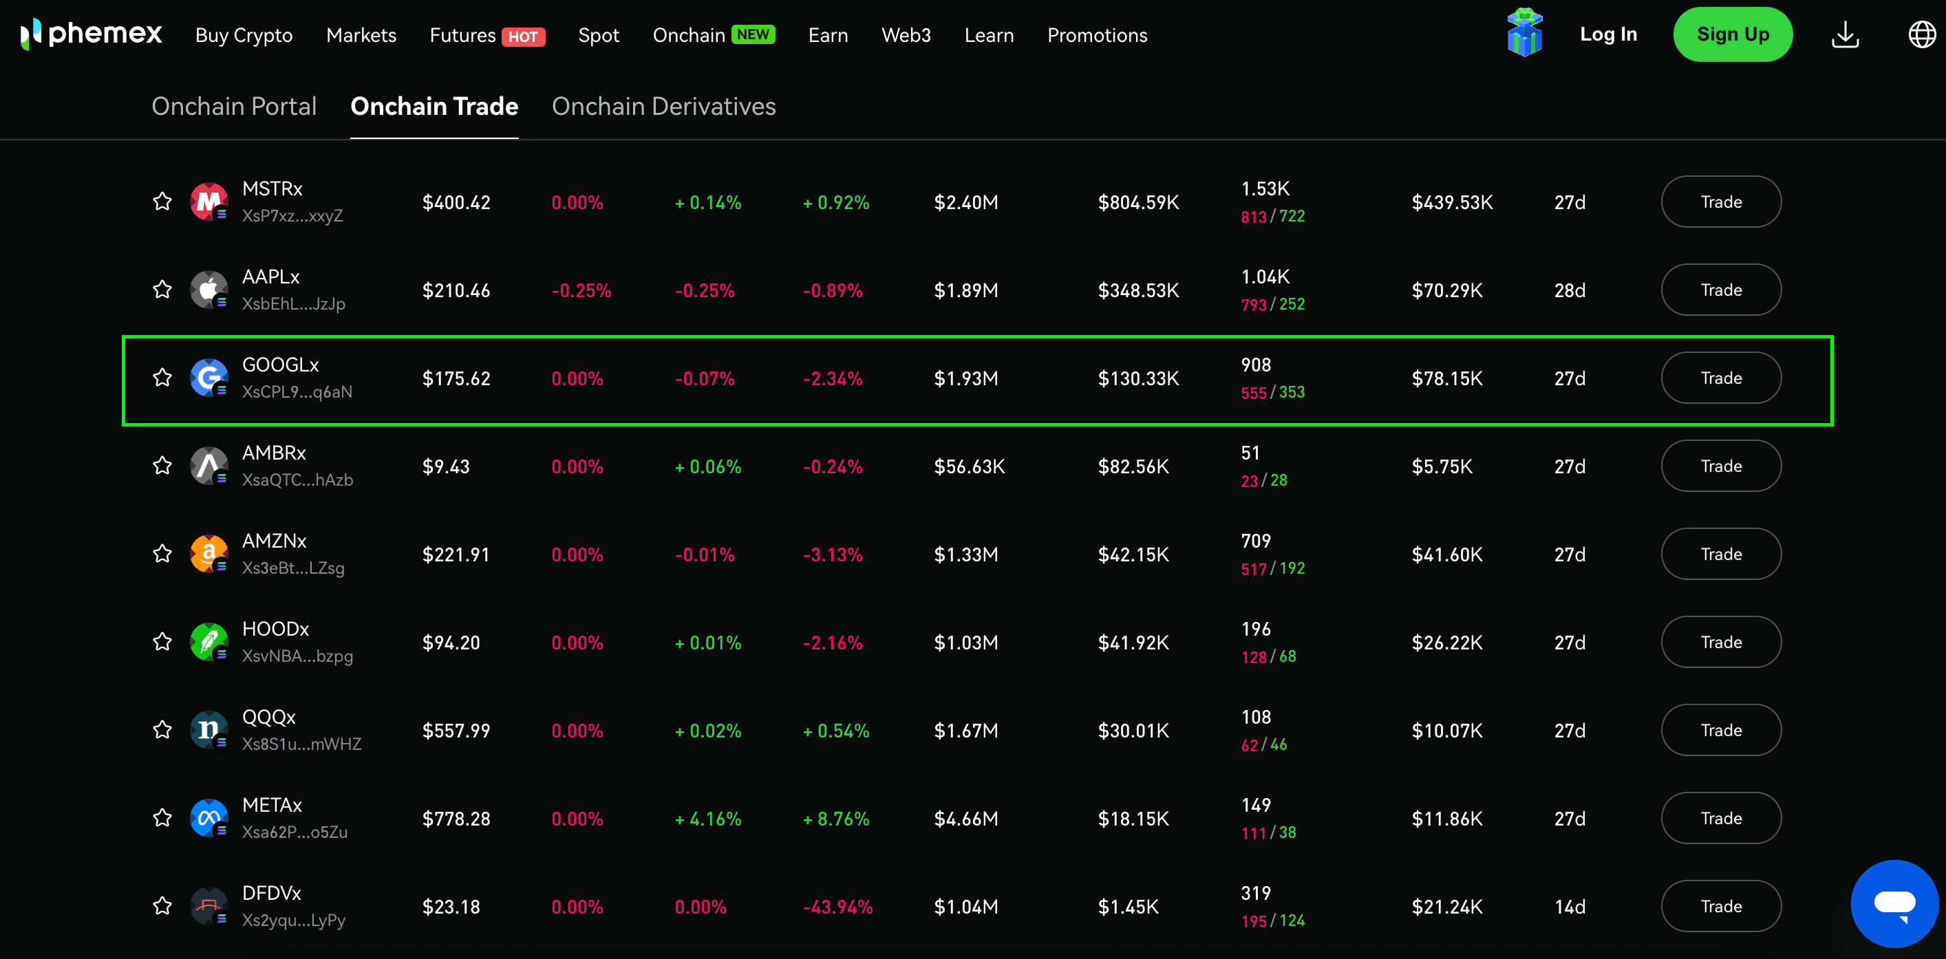Favorite HOODx with the star
This screenshot has width=1946, height=959.
162,642
